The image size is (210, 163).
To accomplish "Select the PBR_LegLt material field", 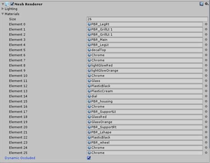I will click(x=145, y=45).
